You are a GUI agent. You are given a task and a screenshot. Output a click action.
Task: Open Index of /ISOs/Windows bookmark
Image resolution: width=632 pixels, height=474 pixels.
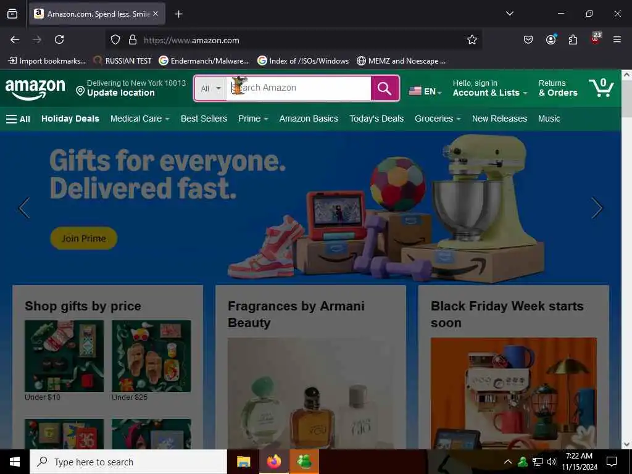(304, 61)
